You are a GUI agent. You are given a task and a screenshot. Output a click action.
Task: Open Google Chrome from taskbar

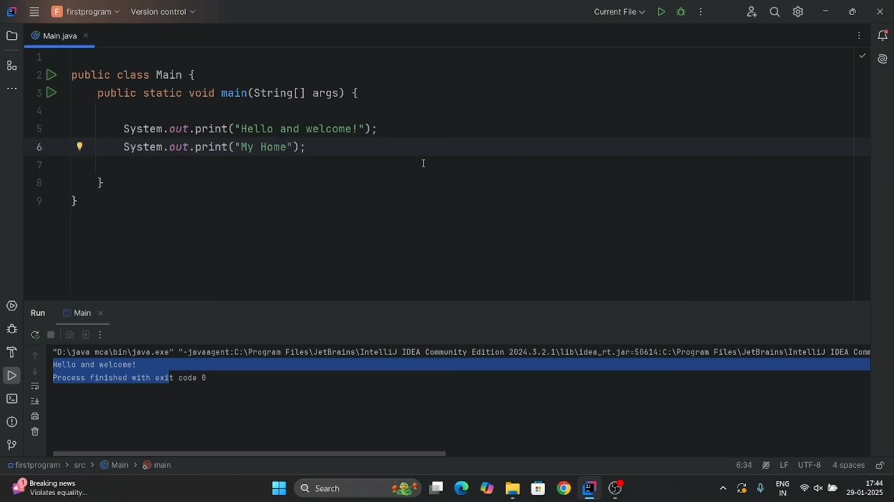(x=564, y=488)
